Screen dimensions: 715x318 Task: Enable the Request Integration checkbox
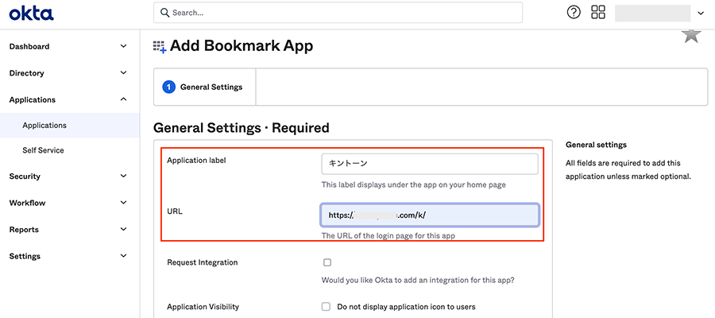click(x=327, y=262)
